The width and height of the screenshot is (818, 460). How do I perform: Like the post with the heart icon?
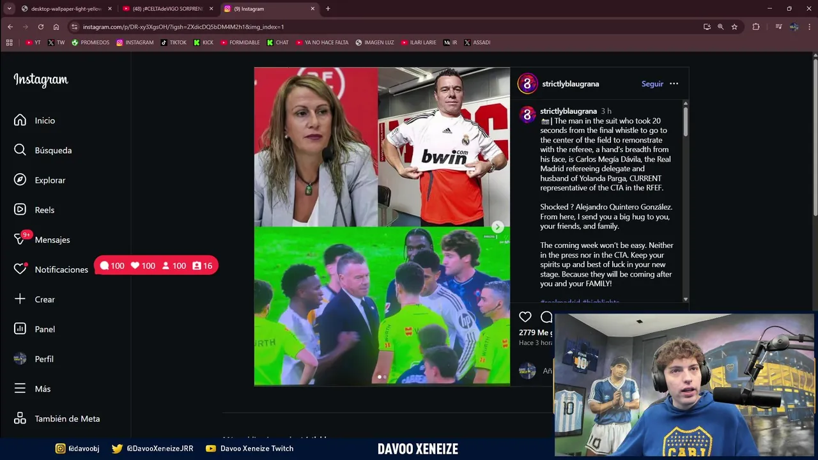coord(525,317)
